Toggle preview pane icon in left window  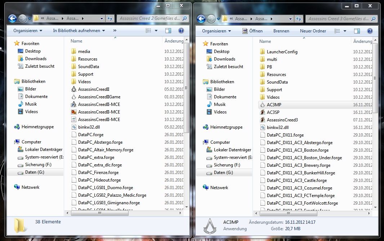pos(168,31)
